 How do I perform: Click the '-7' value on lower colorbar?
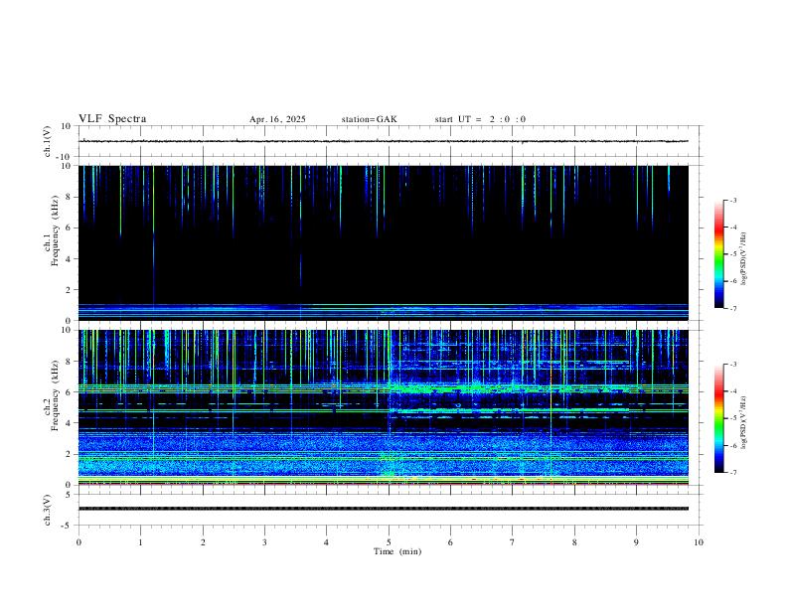pyautogui.click(x=732, y=472)
